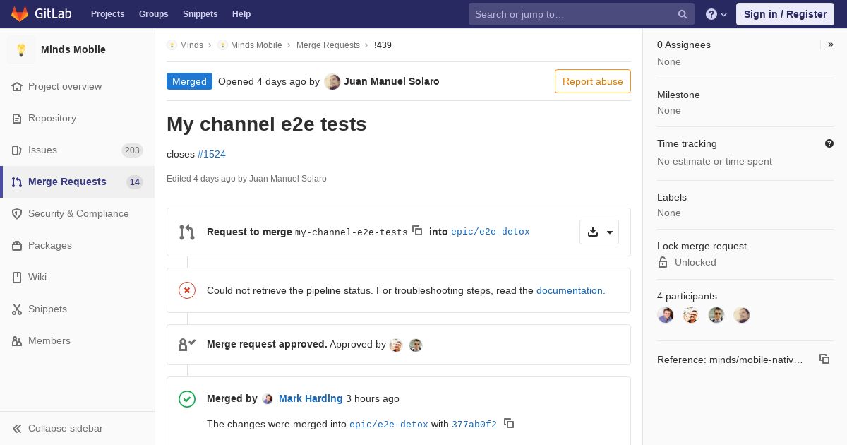Click first approver avatar
The image size is (847, 445).
pos(396,345)
